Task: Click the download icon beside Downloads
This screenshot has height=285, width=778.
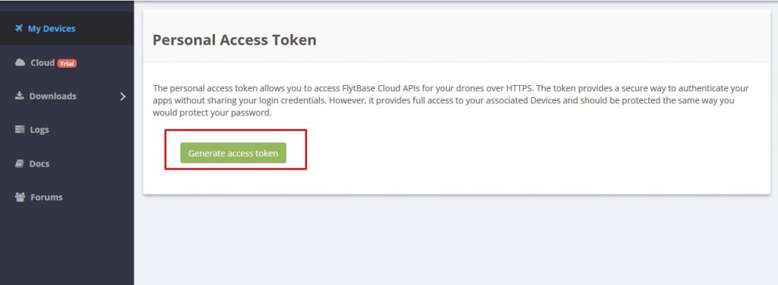Action: pos(19,96)
